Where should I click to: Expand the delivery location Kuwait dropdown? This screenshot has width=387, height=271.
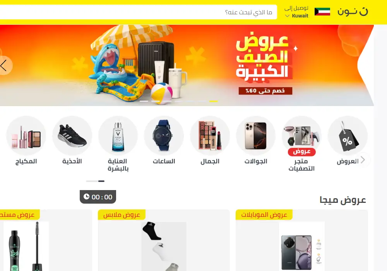pos(297,16)
